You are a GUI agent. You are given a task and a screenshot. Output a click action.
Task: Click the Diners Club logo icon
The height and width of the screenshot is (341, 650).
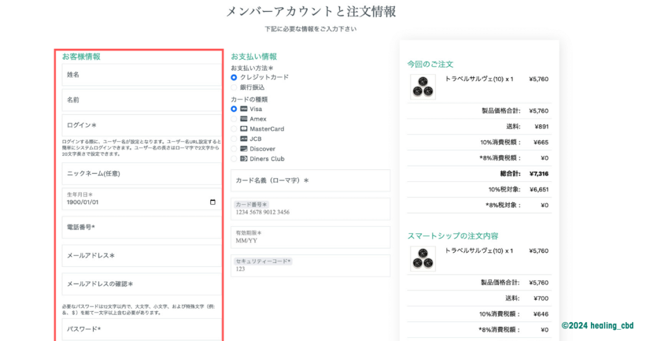point(244,159)
